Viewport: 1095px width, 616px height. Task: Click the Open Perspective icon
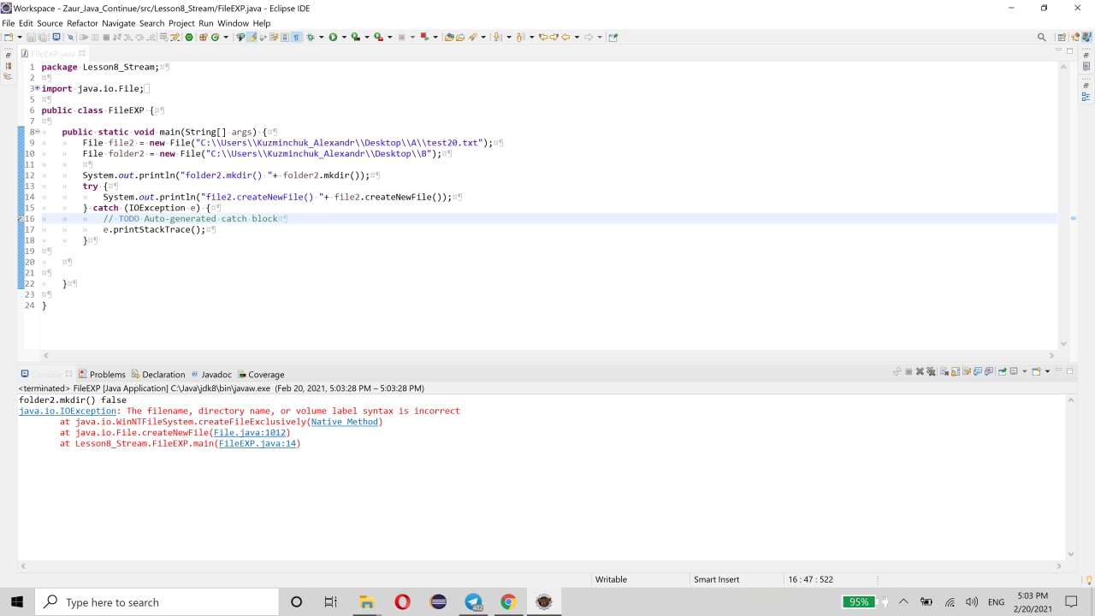pyautogui.click(x=1062, y=37)
